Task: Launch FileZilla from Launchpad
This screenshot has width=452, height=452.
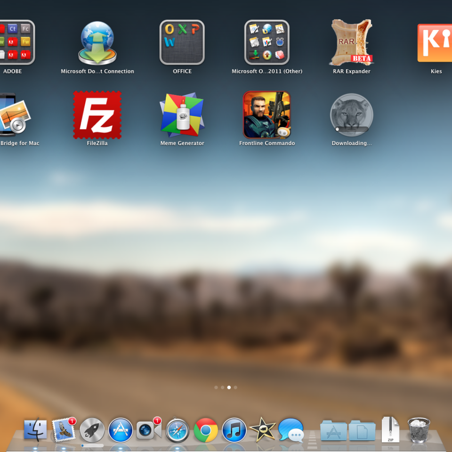Action: click(97, 115)
